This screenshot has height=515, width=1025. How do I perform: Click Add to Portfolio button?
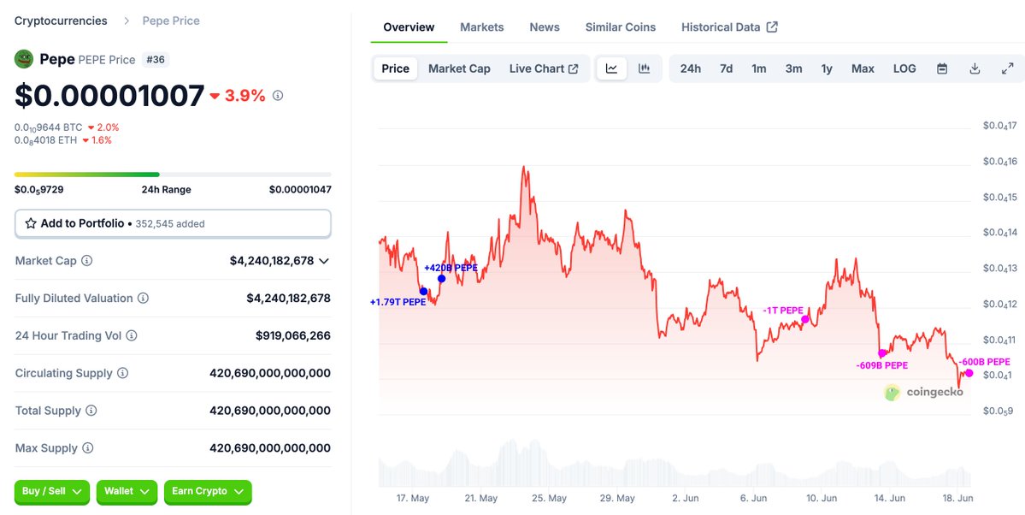coord(173,224)
